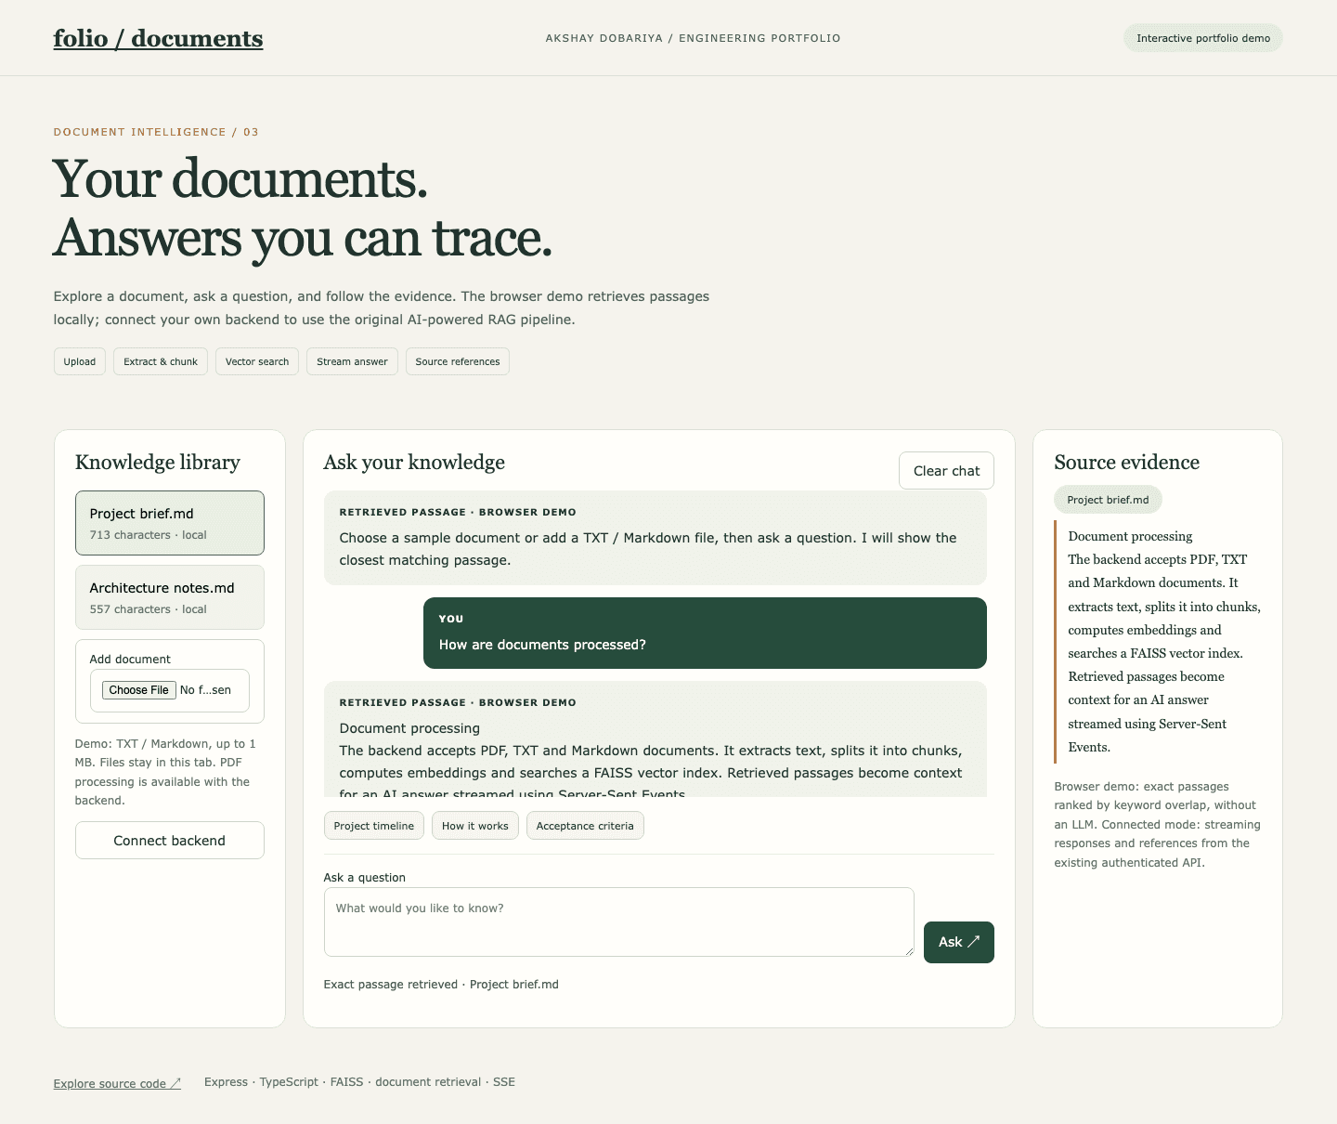Screen dimensions: 1337x1124
Task: Click Choose File to add a document
Action: [139, 690]
